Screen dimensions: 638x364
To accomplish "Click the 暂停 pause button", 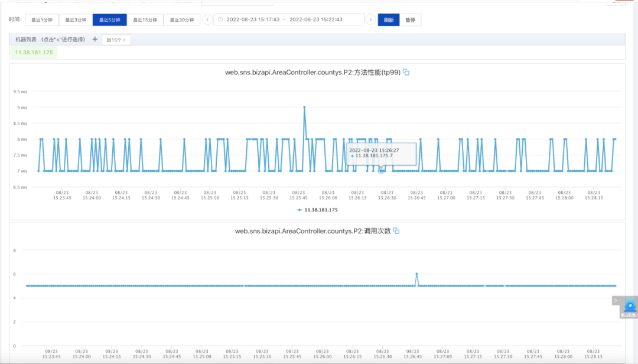I will (x=410, y=20).
